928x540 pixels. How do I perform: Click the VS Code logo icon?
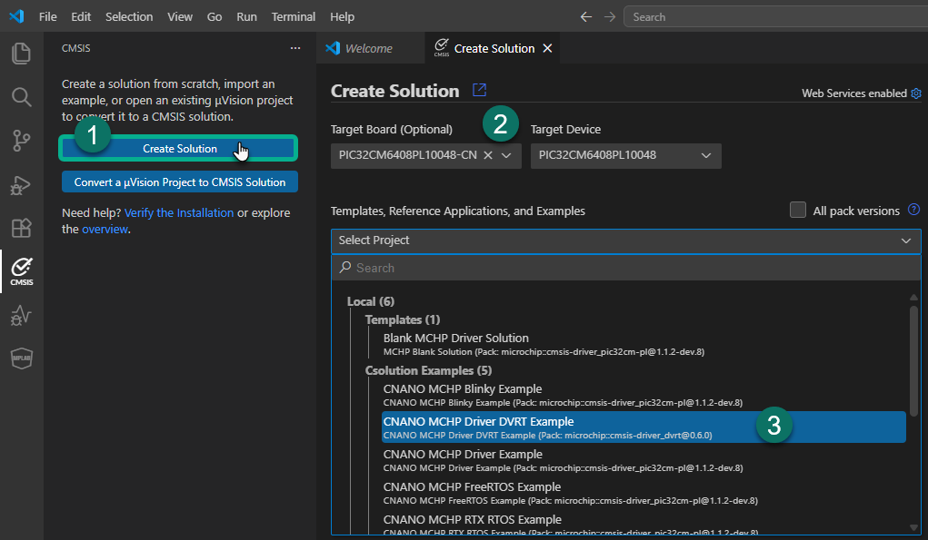(x=16, y=16)
